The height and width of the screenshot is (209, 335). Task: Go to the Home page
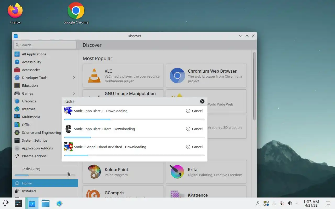coord(45,183)
